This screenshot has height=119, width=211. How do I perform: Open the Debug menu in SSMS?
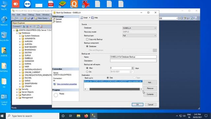pos(31,15)
